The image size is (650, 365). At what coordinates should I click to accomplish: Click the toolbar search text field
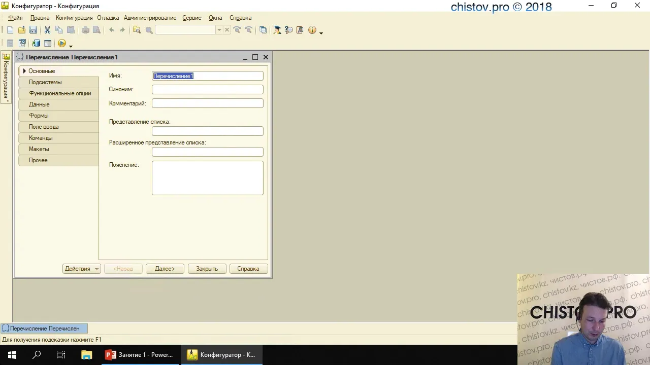tap(186, 30)
